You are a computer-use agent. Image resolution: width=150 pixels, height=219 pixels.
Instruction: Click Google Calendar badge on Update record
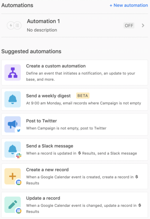tap(19, 211)
